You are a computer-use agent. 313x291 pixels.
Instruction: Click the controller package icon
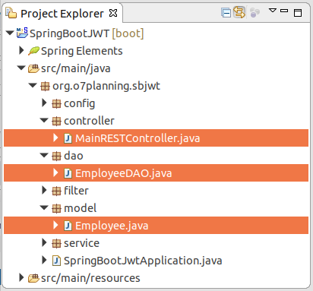pos(56,121)
